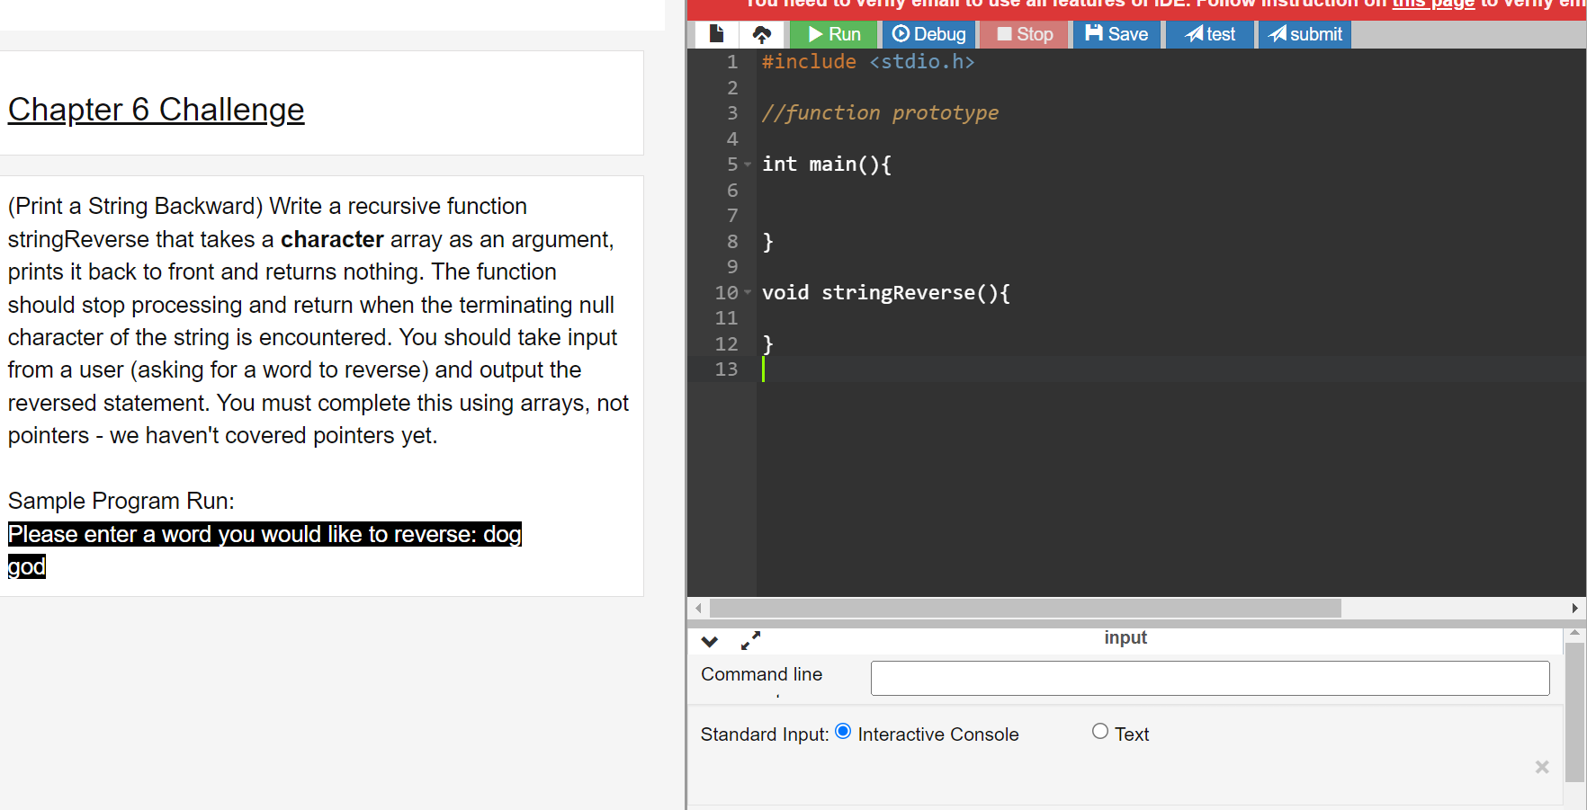The image size is (1587, 810).
Task: Submit the program for grading
Action: pos(1304,33)
